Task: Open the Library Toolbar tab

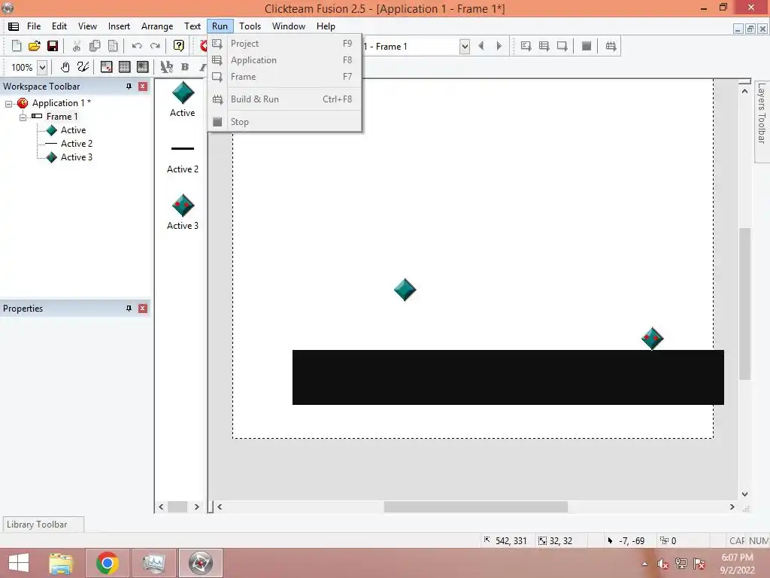Action: (x=43, y=525)
